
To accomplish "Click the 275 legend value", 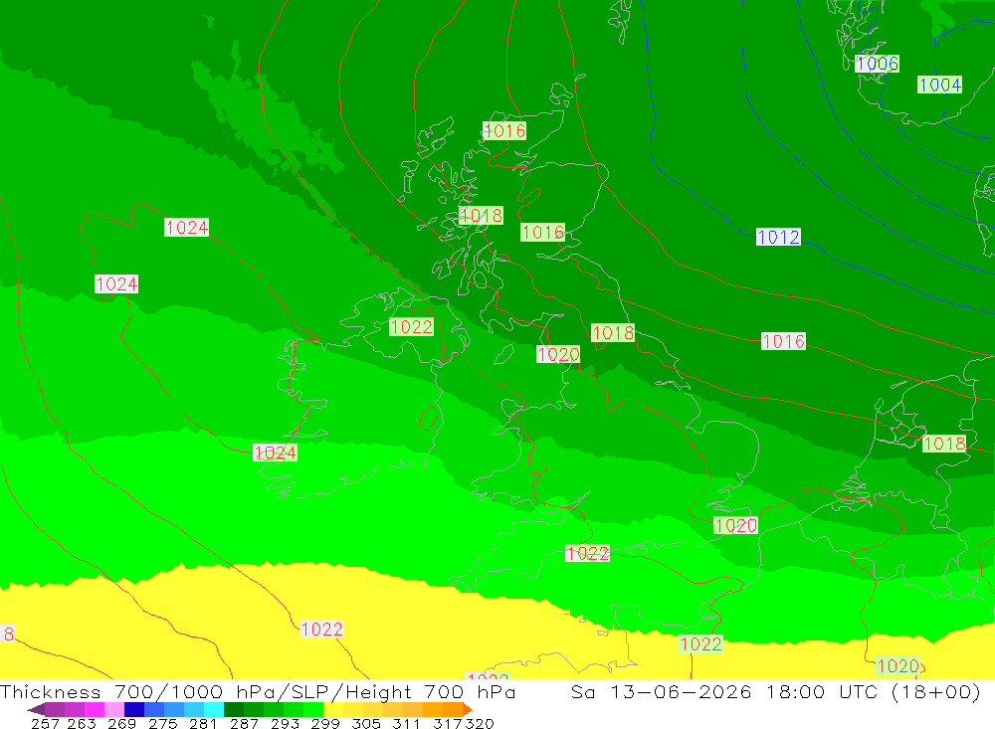I will (163, 723).
